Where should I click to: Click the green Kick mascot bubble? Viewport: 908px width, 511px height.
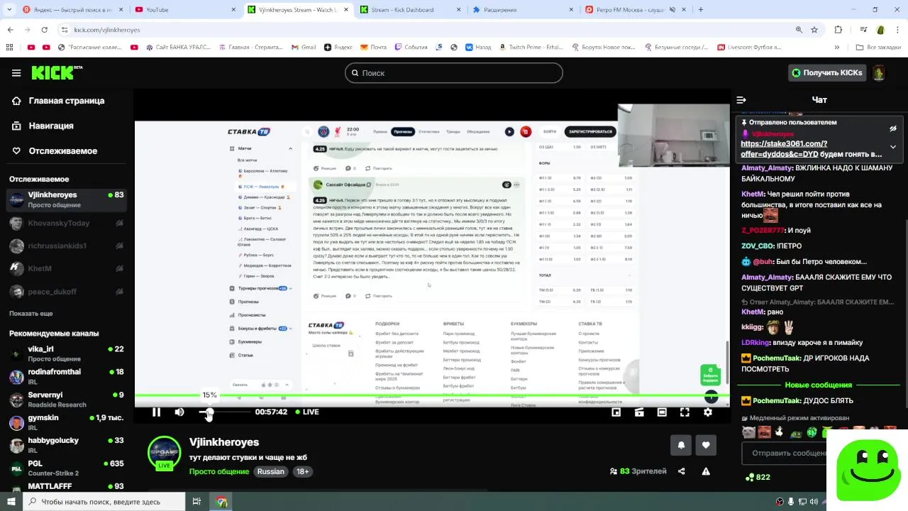(x=868, y=468)
